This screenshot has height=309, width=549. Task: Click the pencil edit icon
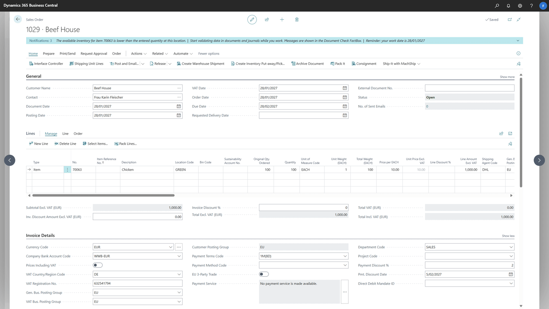[x=252, y=19]
